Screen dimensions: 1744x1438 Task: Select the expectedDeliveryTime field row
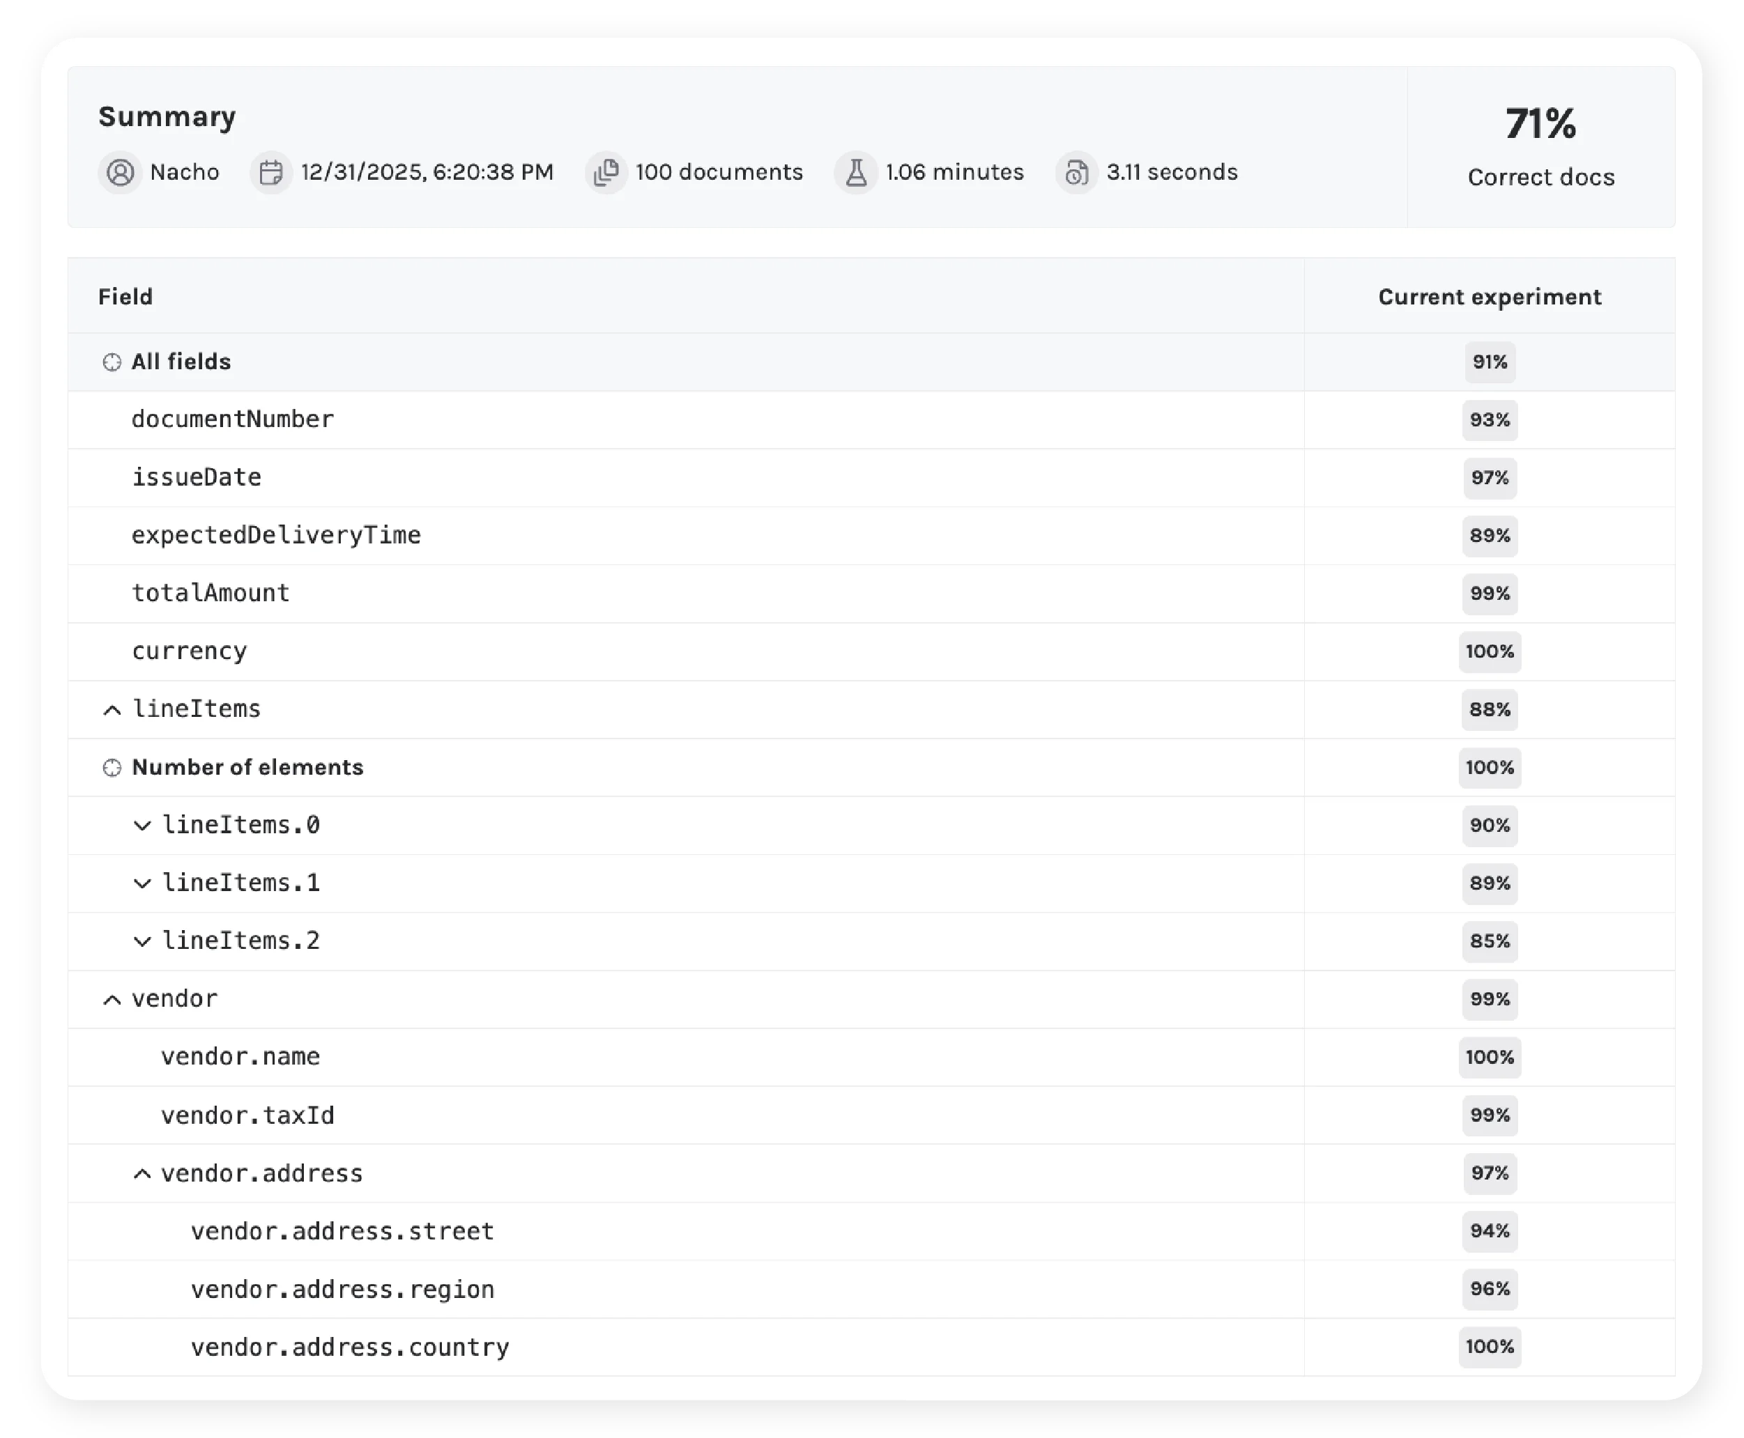[x=871, y=536]
